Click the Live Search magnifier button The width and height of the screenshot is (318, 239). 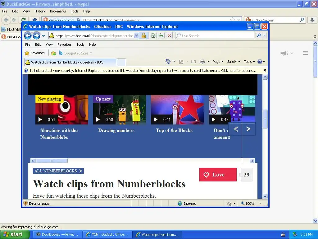259,35
